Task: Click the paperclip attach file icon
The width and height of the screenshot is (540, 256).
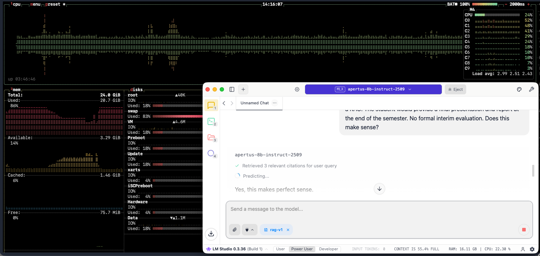Action: coord(234,230)
